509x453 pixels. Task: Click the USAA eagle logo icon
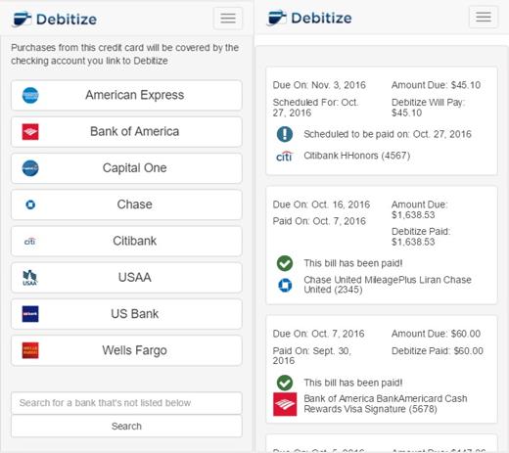pos(30,278)
